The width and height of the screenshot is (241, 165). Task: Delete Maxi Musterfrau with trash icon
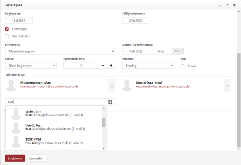point(227,86)
